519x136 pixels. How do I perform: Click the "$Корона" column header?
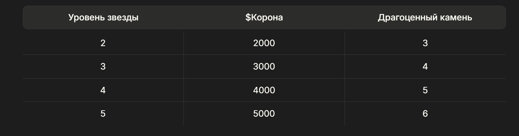coord(264,18)
